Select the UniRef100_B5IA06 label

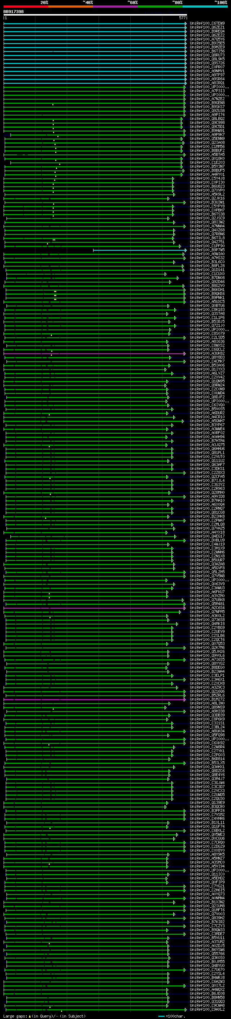pos(207,365)
